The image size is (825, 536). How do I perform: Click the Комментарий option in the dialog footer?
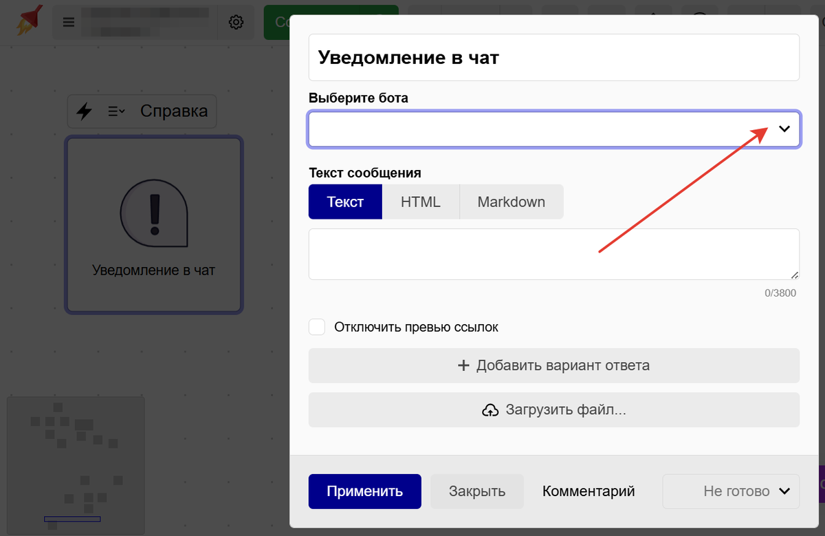point(588,491)
